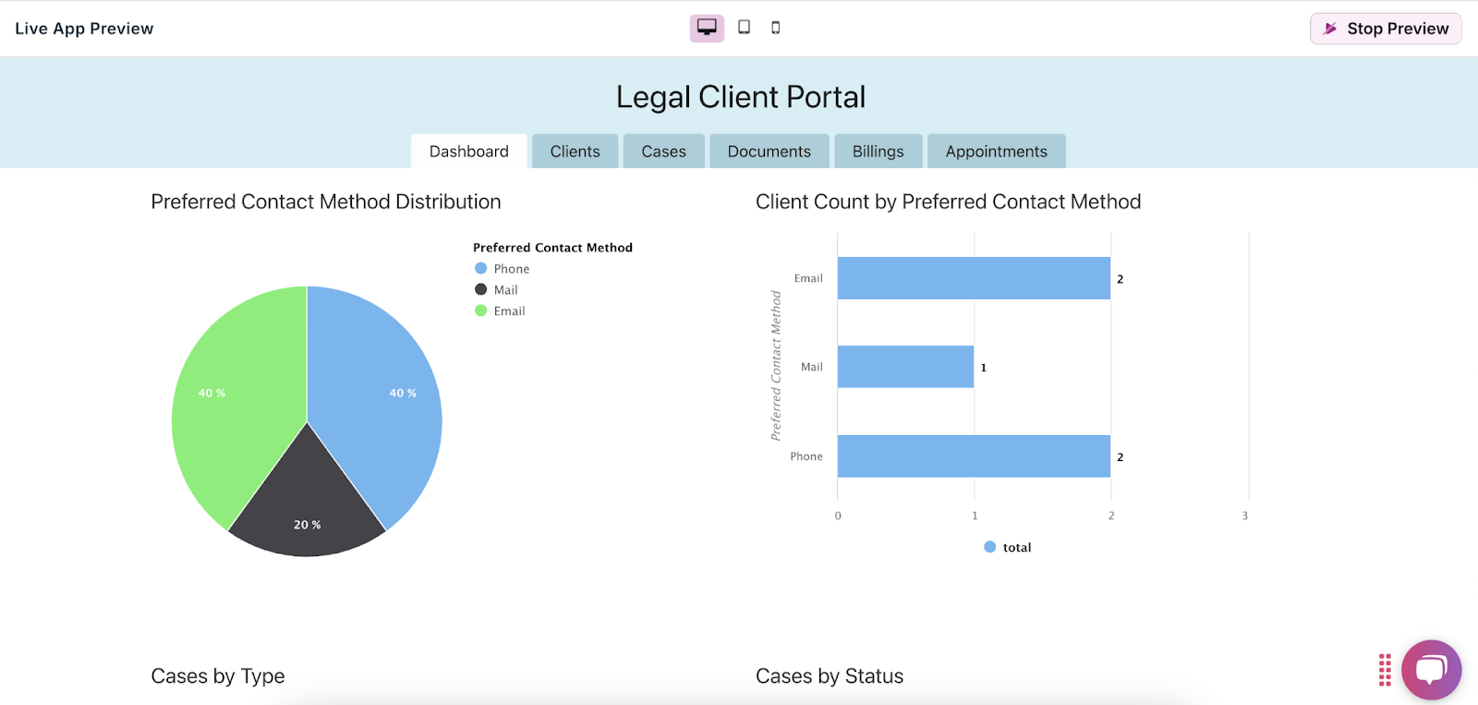Open the Documents tab
Viewport: 1478px width, 705px height.
pos(769,152)
